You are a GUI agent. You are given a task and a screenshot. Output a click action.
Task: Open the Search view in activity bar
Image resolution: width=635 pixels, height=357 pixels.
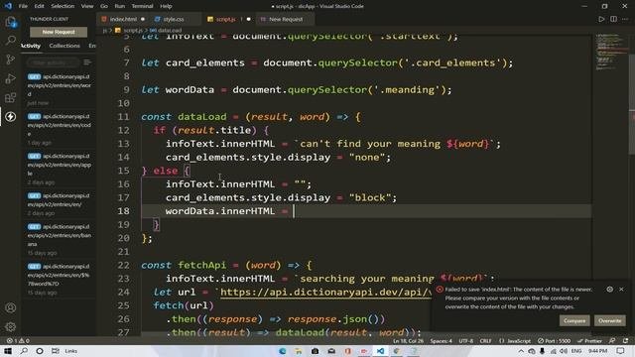(x=11, y=40)
